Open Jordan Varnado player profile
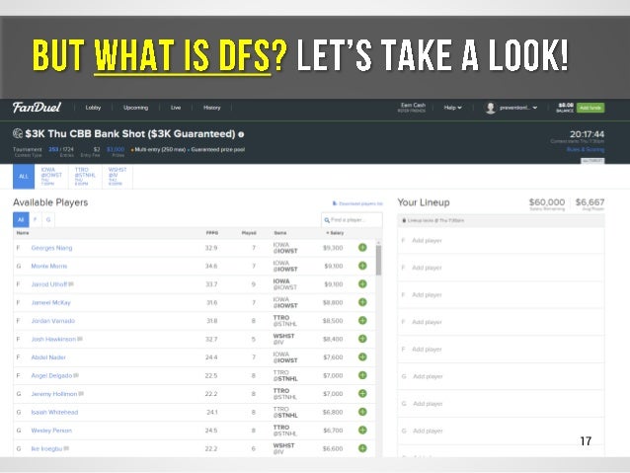This screenshot has width=630, height=473. point(53,321)
